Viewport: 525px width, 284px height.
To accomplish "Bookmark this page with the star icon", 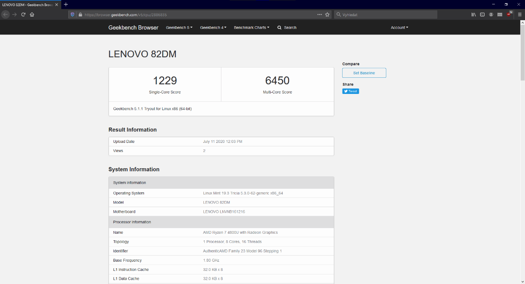I will click(327, 14).
